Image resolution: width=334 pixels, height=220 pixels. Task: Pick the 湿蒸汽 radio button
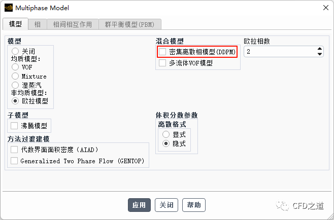[15, 85]
